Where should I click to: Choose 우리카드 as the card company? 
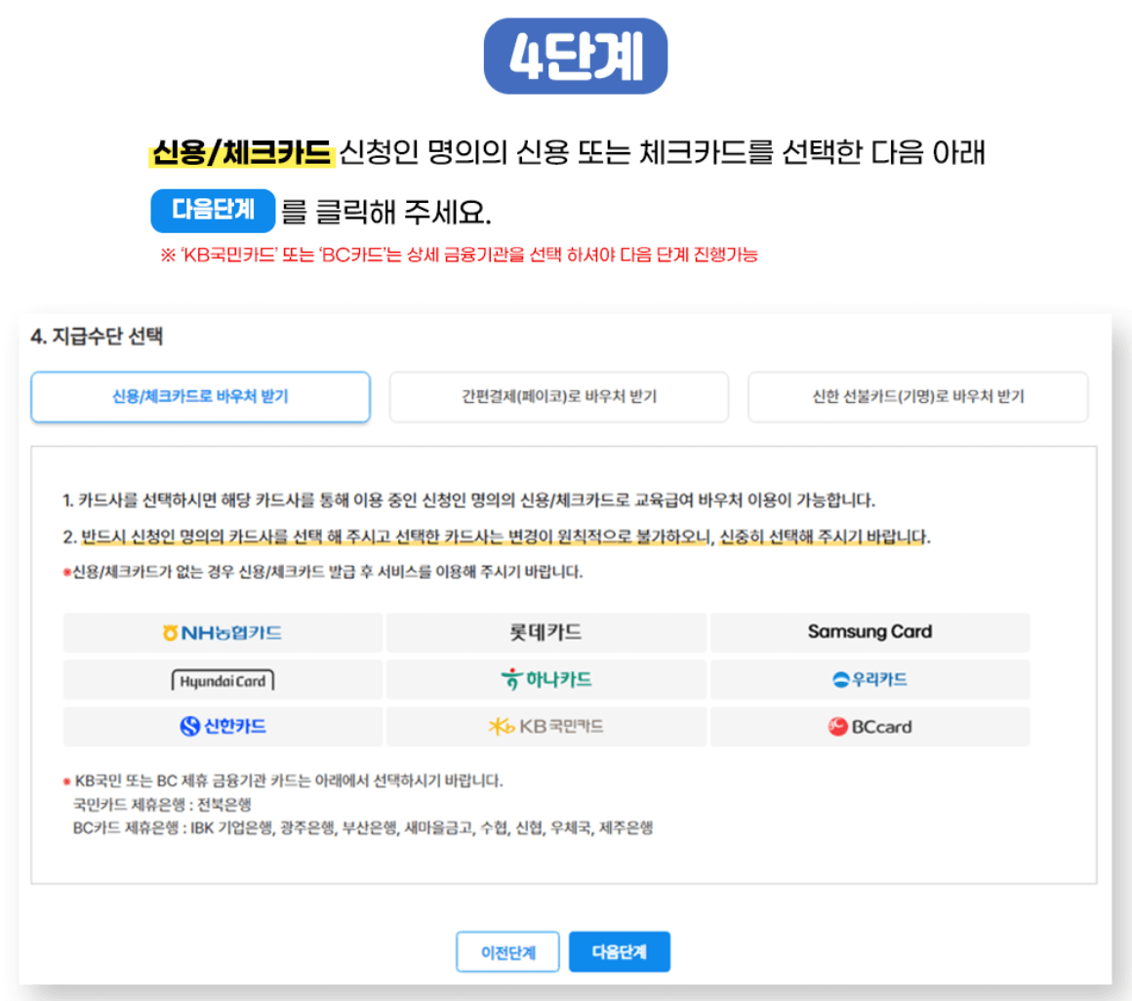869,680
